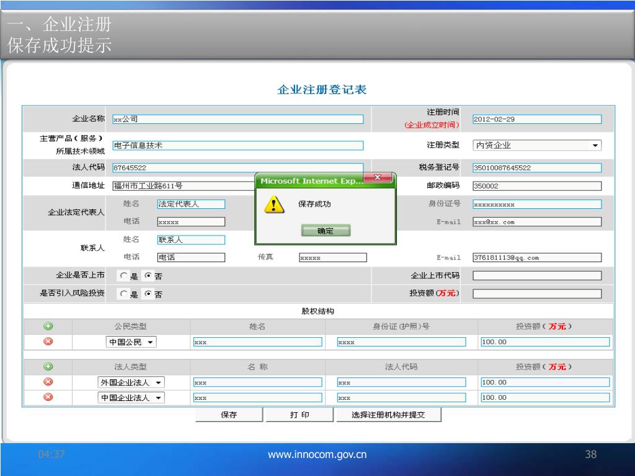Click the green add icon beside 公民类型
This screenshot has width=635, height=476.
pyautogui.click(x=48, y=327)
